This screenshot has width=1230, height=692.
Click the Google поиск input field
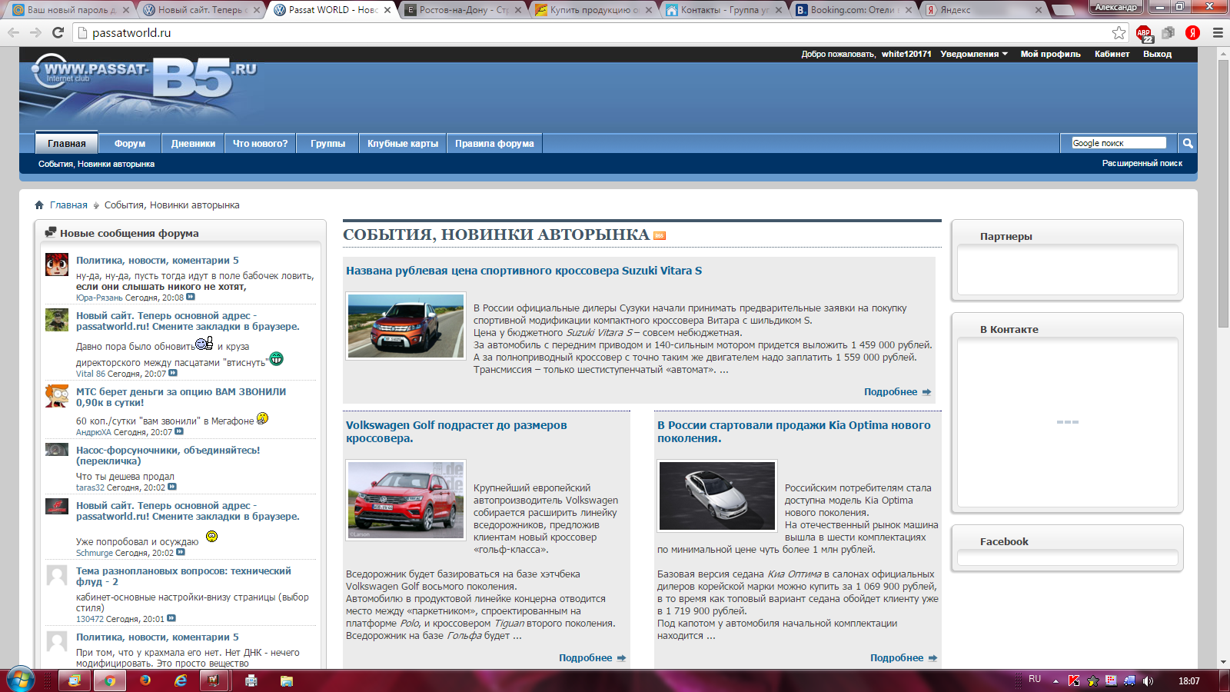coord(1119,143)
